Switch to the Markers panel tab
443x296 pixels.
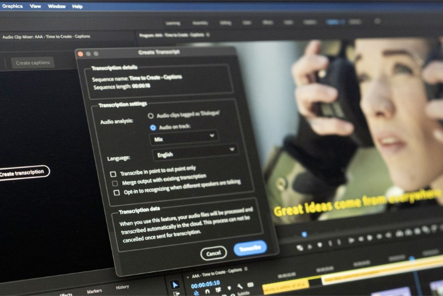tap(95, 291)
